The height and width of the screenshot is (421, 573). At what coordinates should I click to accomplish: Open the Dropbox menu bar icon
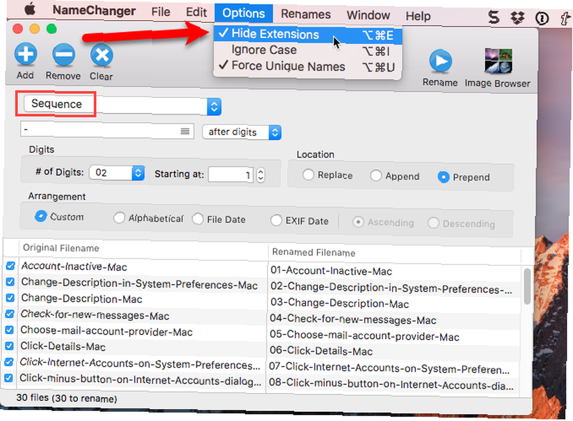coord(517,18)
